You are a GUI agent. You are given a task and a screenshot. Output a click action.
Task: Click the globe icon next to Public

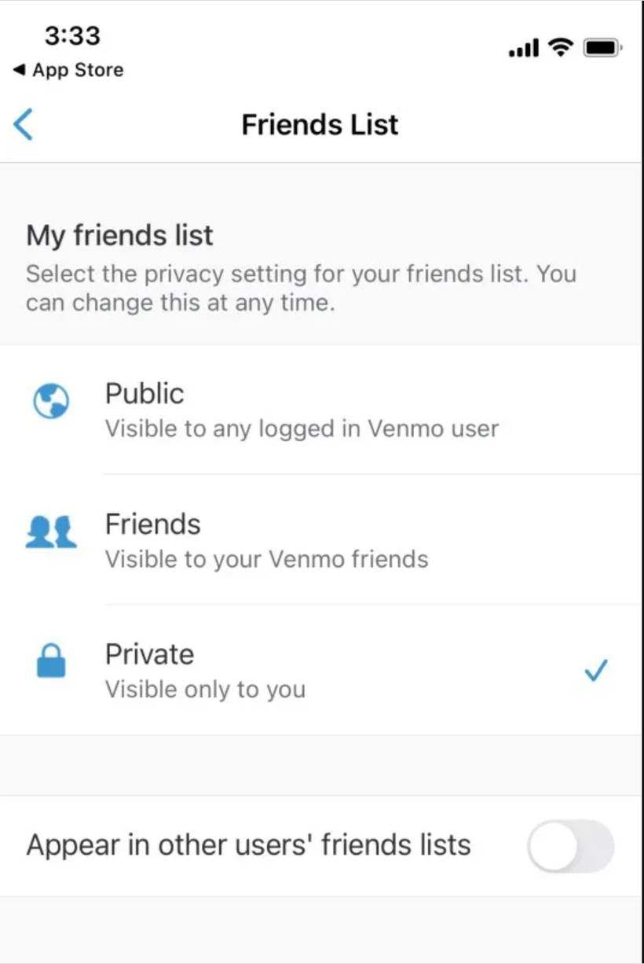pyautogui.click(x=51, y=402)
